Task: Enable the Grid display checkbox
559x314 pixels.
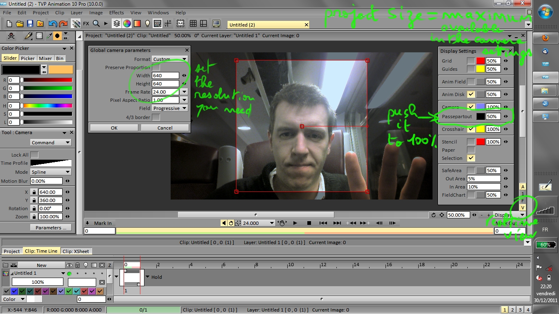Action: [x=471, y=61]
